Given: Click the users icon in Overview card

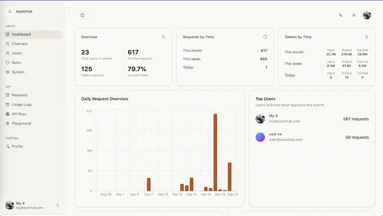Looking at the screenshot, I should pos(163,37).
